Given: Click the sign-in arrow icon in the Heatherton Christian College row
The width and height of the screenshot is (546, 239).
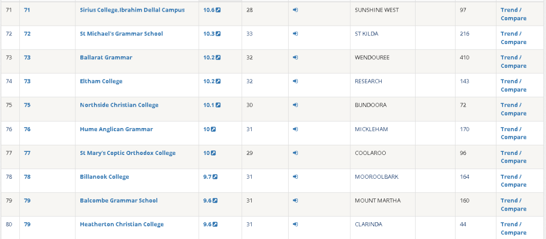Looking at the screenshot, I should click(295, 224).
